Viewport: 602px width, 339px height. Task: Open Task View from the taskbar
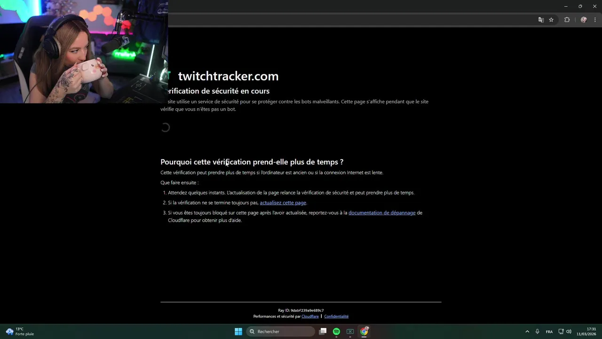coord(323,331)
